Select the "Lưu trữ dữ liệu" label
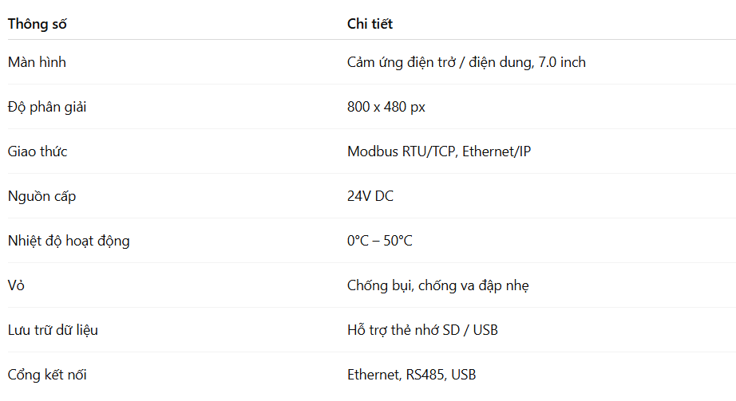The height and width of the screenshot is (401, 736). [53, 330]
